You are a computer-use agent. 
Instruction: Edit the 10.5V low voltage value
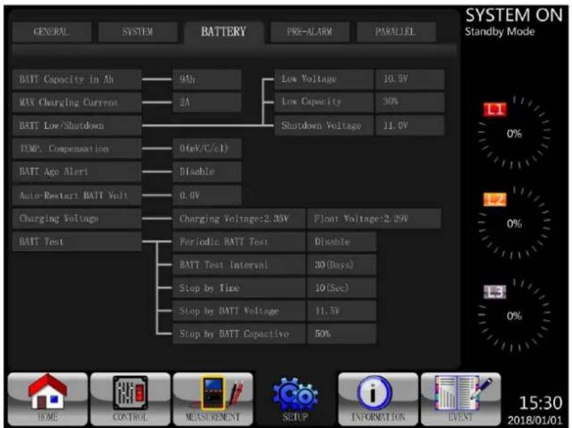(x=410, y=79)
